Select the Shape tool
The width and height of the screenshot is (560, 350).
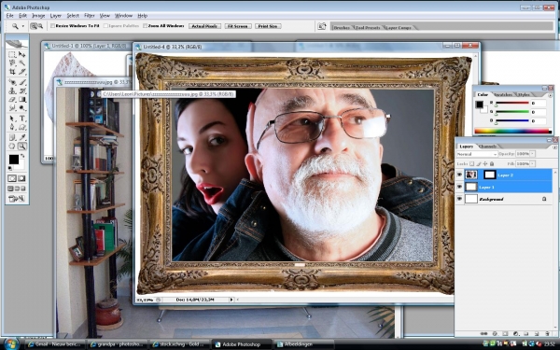pyautogui.click(x=22, y=127)
